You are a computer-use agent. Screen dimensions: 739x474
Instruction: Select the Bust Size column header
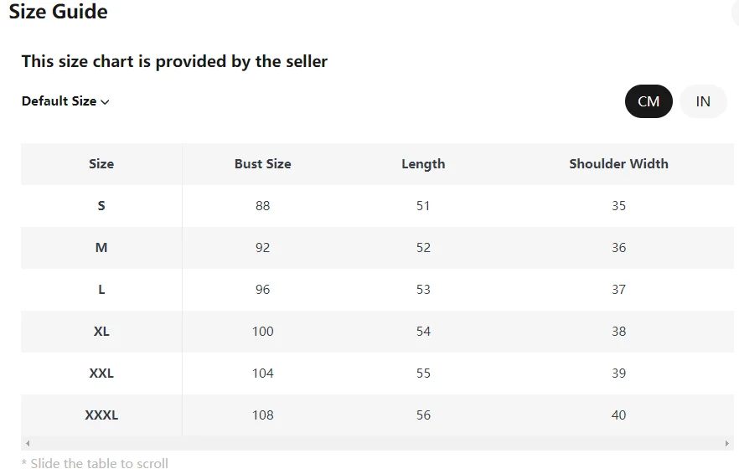click(262, 164)
